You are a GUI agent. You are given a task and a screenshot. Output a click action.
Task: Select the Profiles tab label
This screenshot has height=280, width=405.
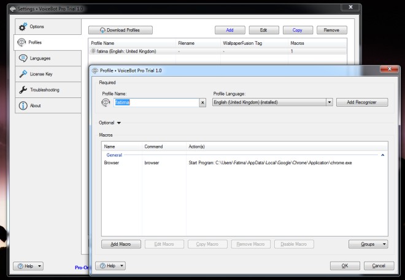pos(35,42)
